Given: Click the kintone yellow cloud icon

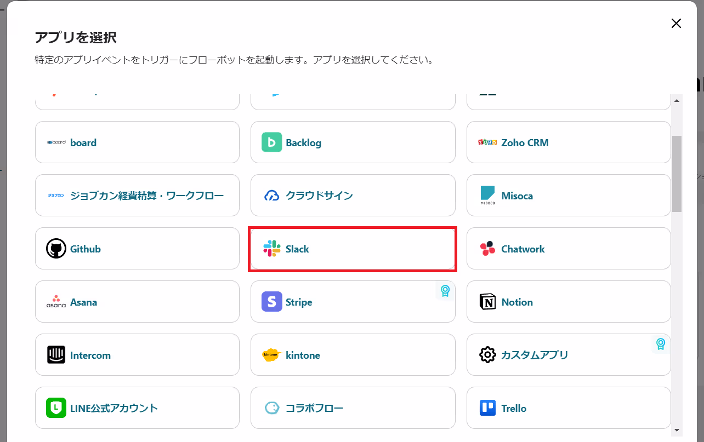Looking at the screenshot, I should [272, 355].
